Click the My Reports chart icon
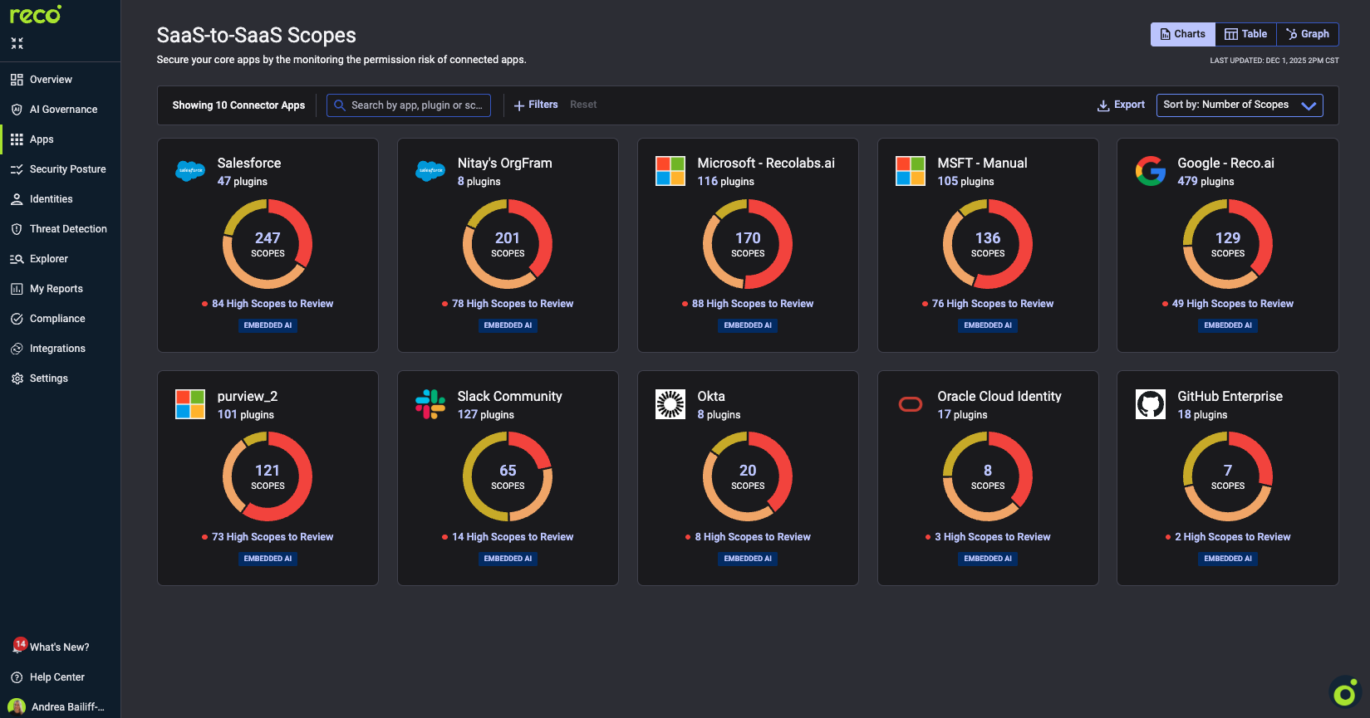Viewport: 1370px width, 718px height. point(17,289)
